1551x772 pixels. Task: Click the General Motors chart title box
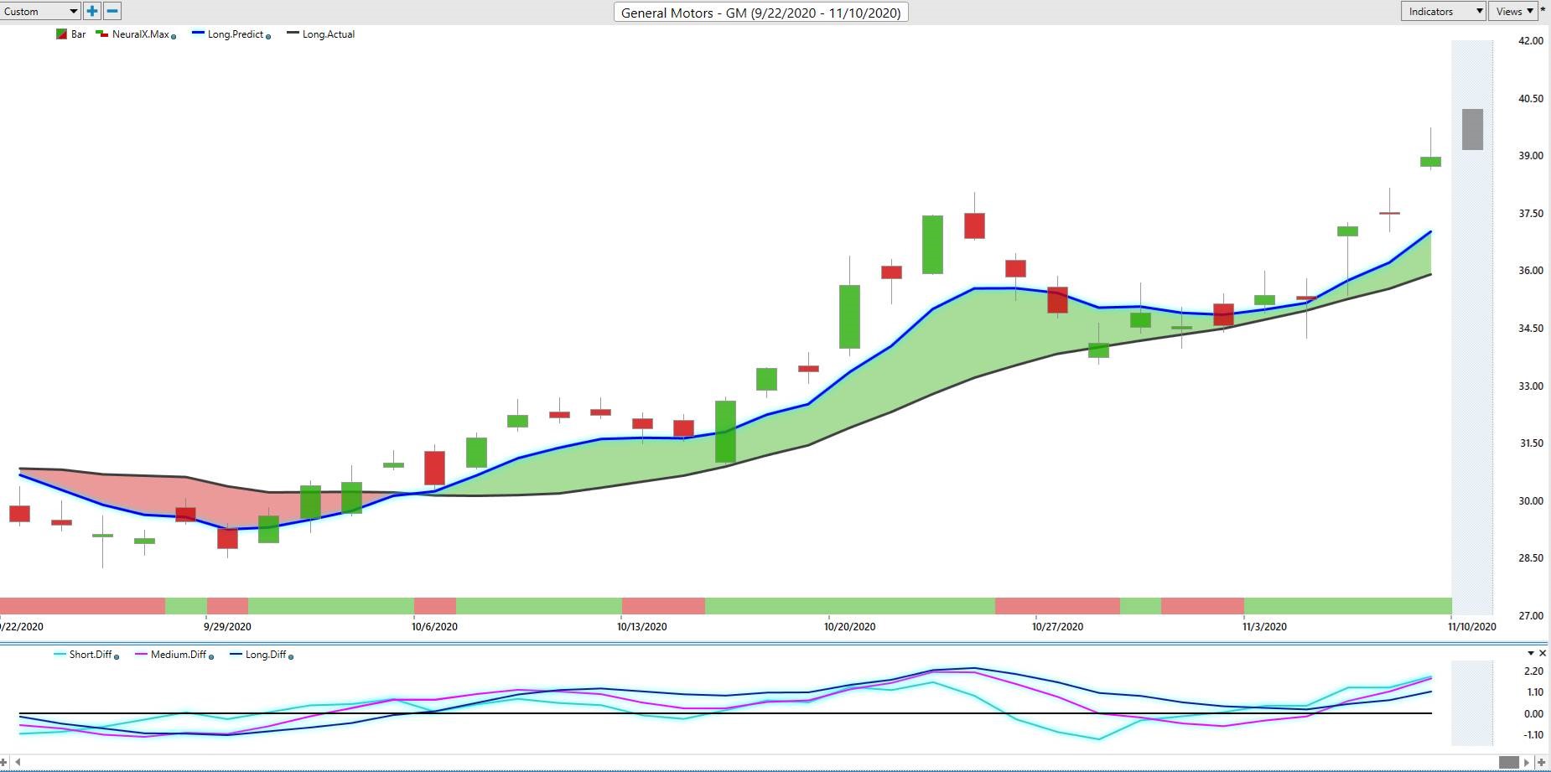point(760,13)
